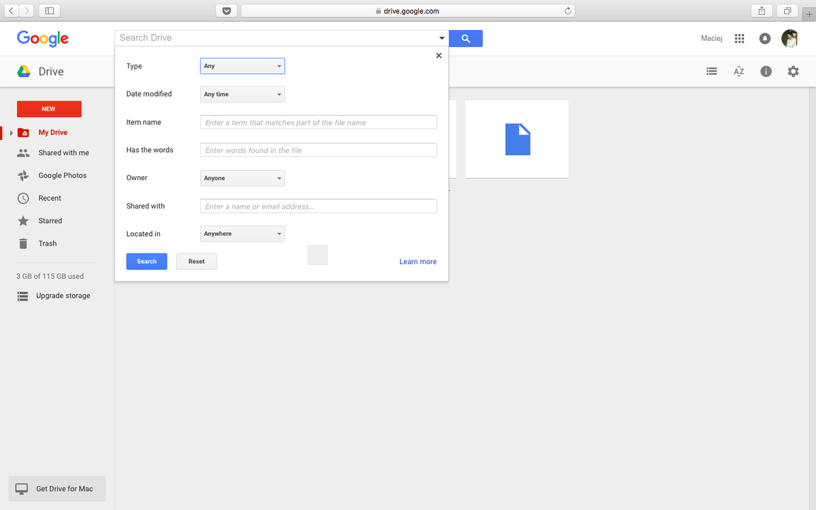816x510 pixels.
Task: Click the Google Photos pinwheel icon
Action: [x=24, y=175]
